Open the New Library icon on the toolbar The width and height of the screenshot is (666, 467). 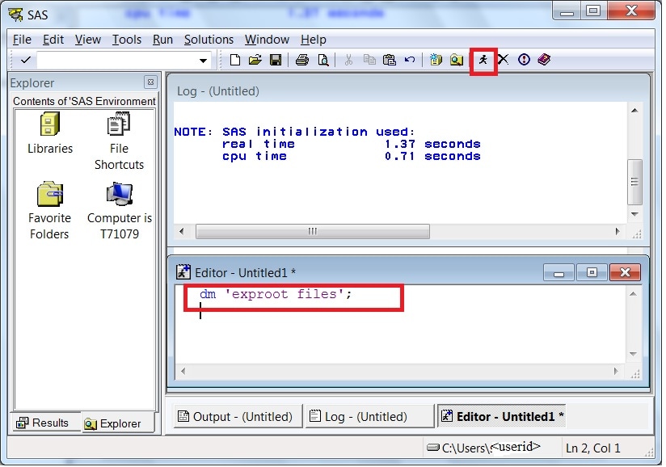tap(435, 60)
